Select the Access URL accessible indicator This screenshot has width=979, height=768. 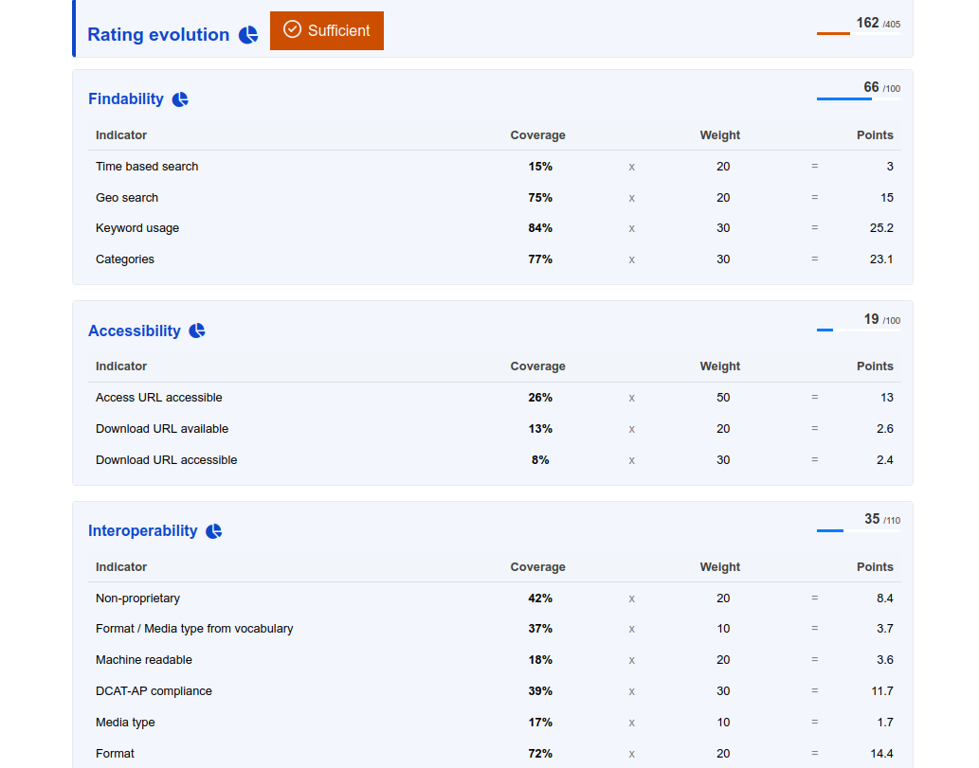(x=158, y=398)
